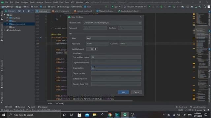The image size is (211, 118).
Task: Expand the res folder
Action: point(7,27)
